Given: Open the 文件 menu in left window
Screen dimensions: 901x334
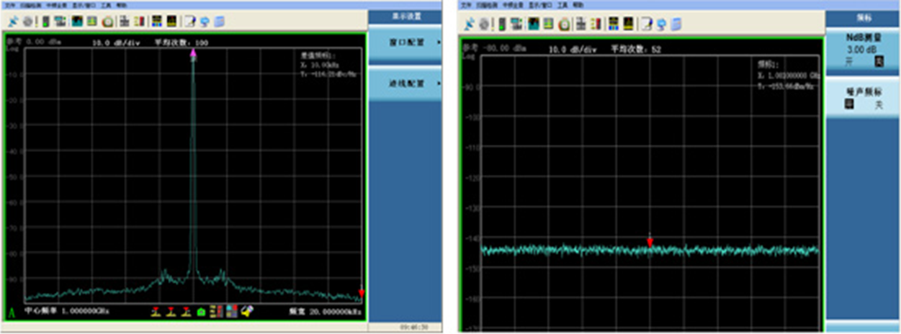Looking at the screenshot, I should coord(9,5).
